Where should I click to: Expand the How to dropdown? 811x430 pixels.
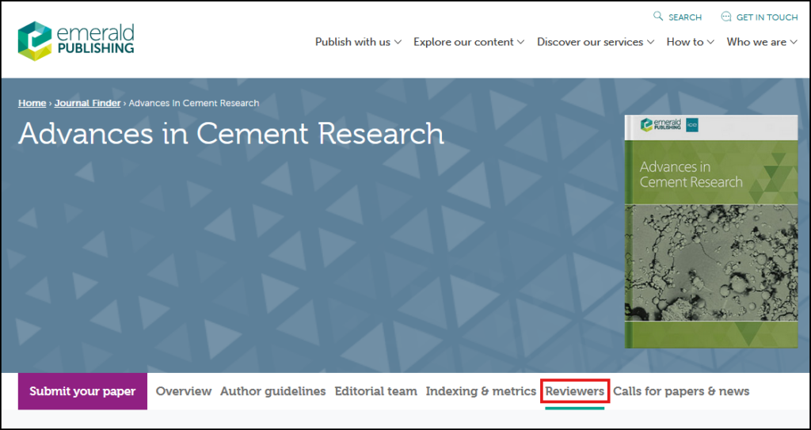pos(690,42)
